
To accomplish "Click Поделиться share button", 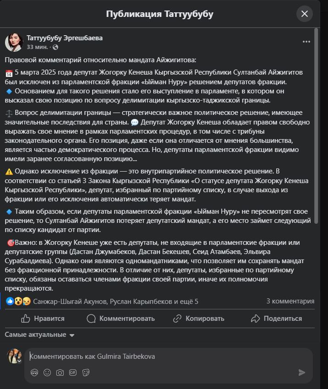I will [277, 319].
